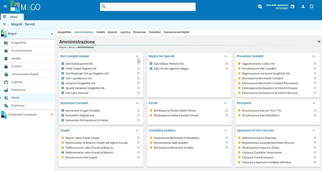Expand the TaskBuilder Framework group
The width and height of the screenshot is (322, 171).
[x=52, y=115]
